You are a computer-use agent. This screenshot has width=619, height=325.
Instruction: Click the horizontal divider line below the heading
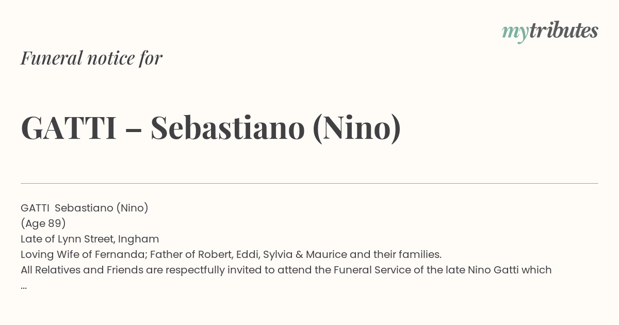(x=309, y=183)
